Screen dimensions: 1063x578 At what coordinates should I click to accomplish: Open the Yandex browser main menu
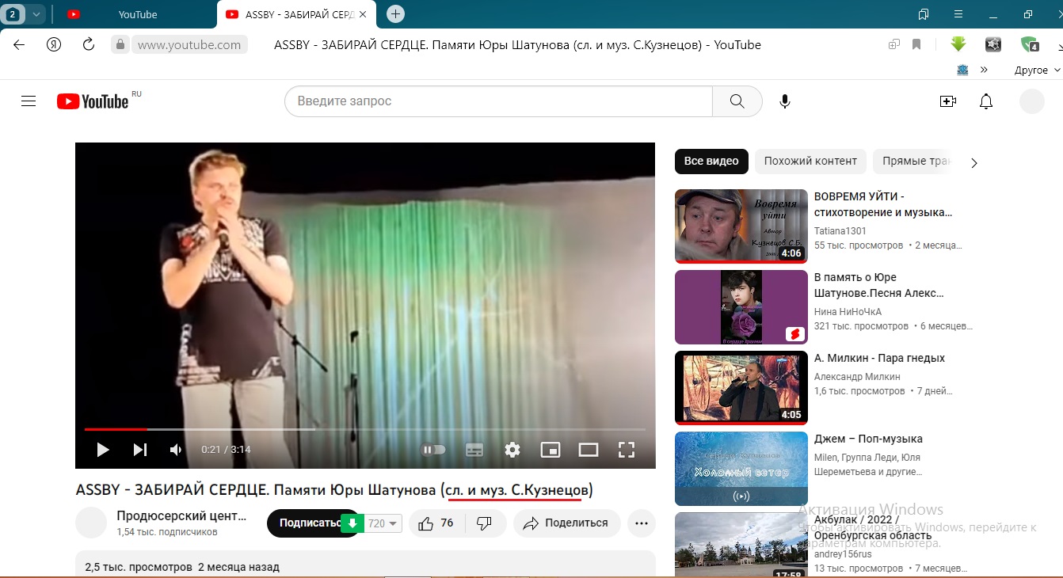[x=958, y=14]
